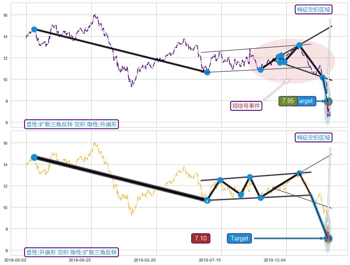Click the 2019-02-20 date on the x-axis
The width and height of the screenshot is (350, 265).
click(144, 260)
